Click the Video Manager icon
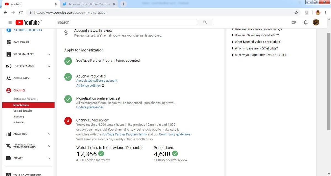This screenshot has width=331, height=176. click(x=9, y=54)
